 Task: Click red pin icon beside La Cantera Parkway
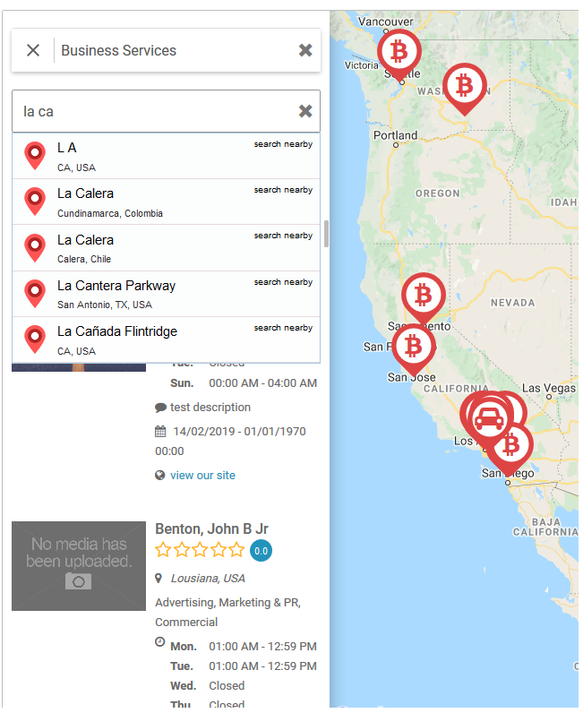coord(35,294)
